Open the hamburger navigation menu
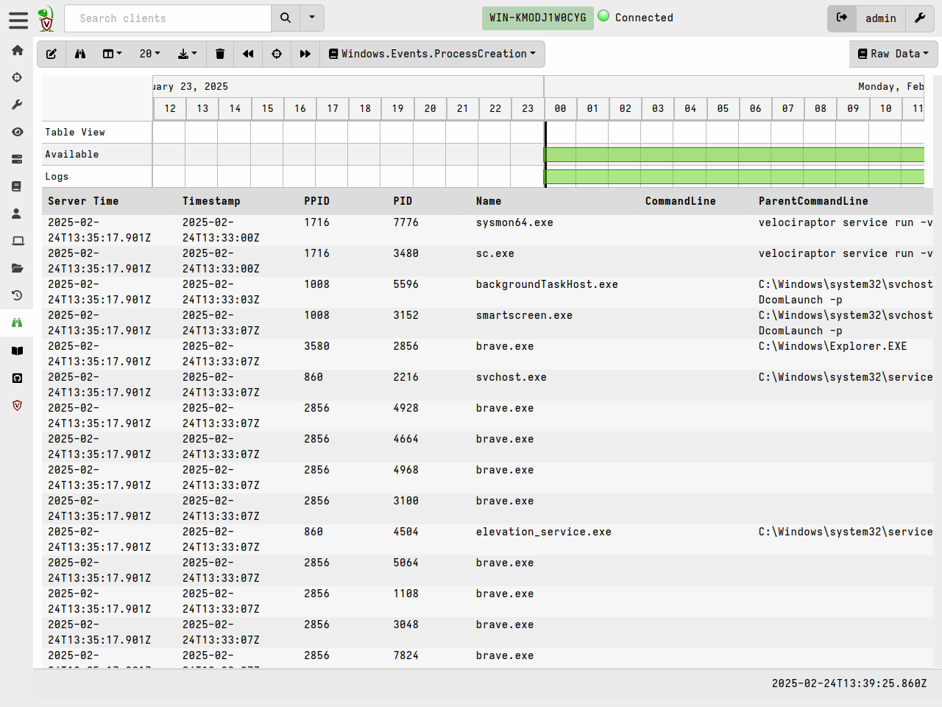This screenshot has width=942, height=707. point(18,20)
